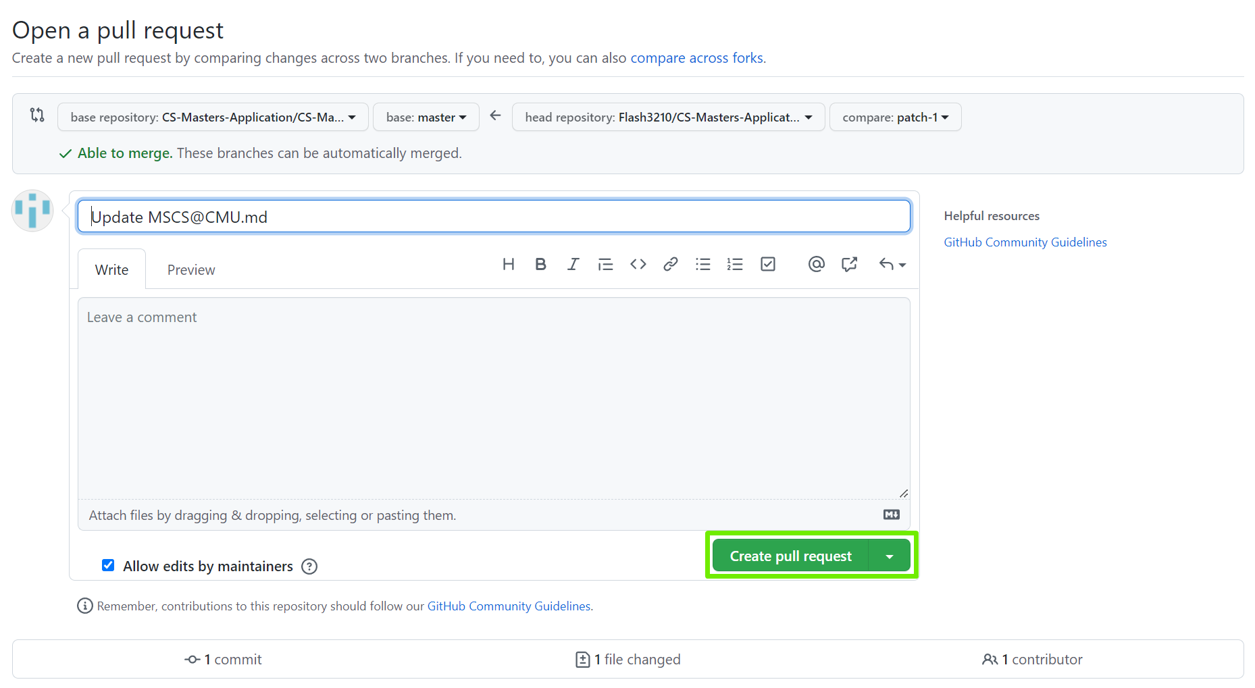Focus the pull request title field
This screenshot has height=688, width=1255.
[494, 217]
